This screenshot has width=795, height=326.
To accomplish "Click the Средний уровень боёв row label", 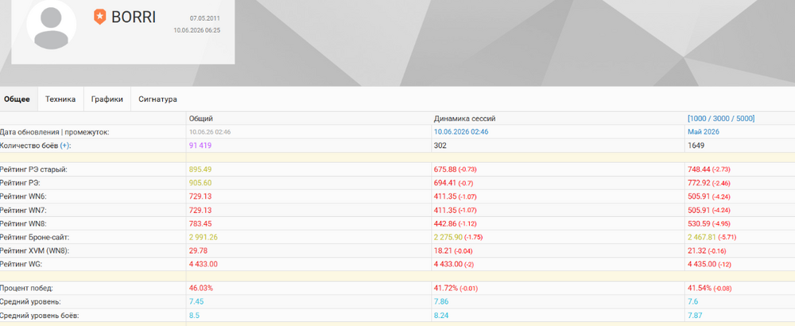I will [39, 316].
